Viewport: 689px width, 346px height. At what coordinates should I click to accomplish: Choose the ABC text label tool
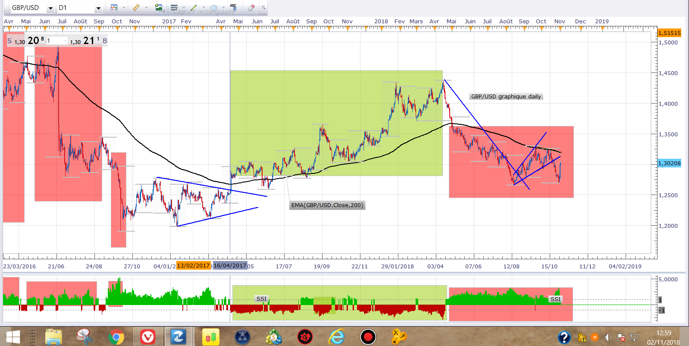click(x=233, y=7)
